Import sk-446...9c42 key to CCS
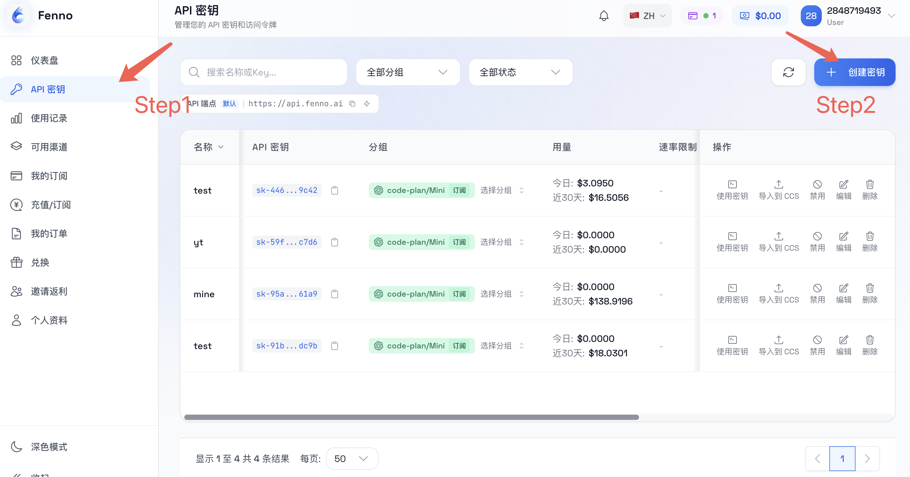This screenshot has width=910, height=477. (x=778, y=191)
